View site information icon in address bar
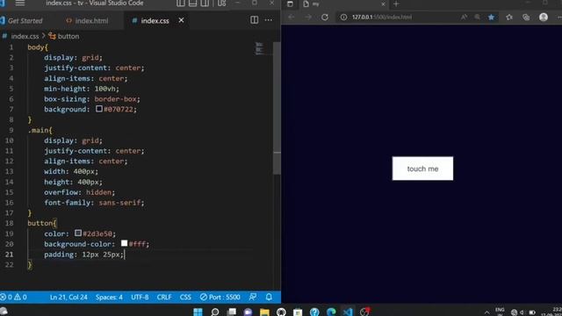This screenshot has height=316, width=562. (343, 17)
